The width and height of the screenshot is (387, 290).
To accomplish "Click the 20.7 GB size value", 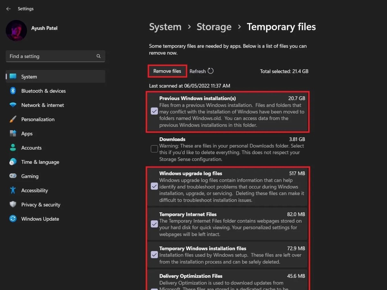I will [x=297, y=98].
